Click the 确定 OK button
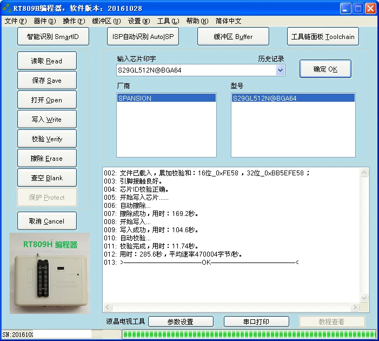379x341 pixels. pos(325,69)
